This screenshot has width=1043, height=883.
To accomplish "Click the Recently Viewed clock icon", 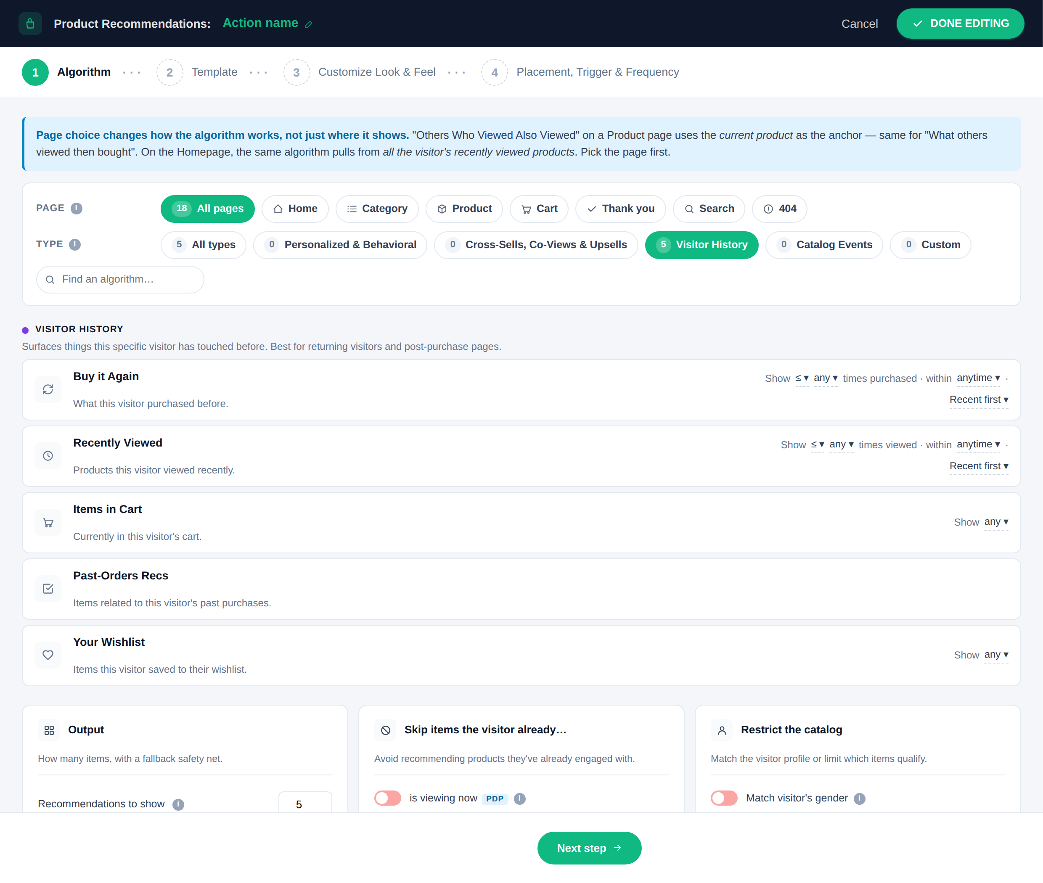I will (48, 456).
